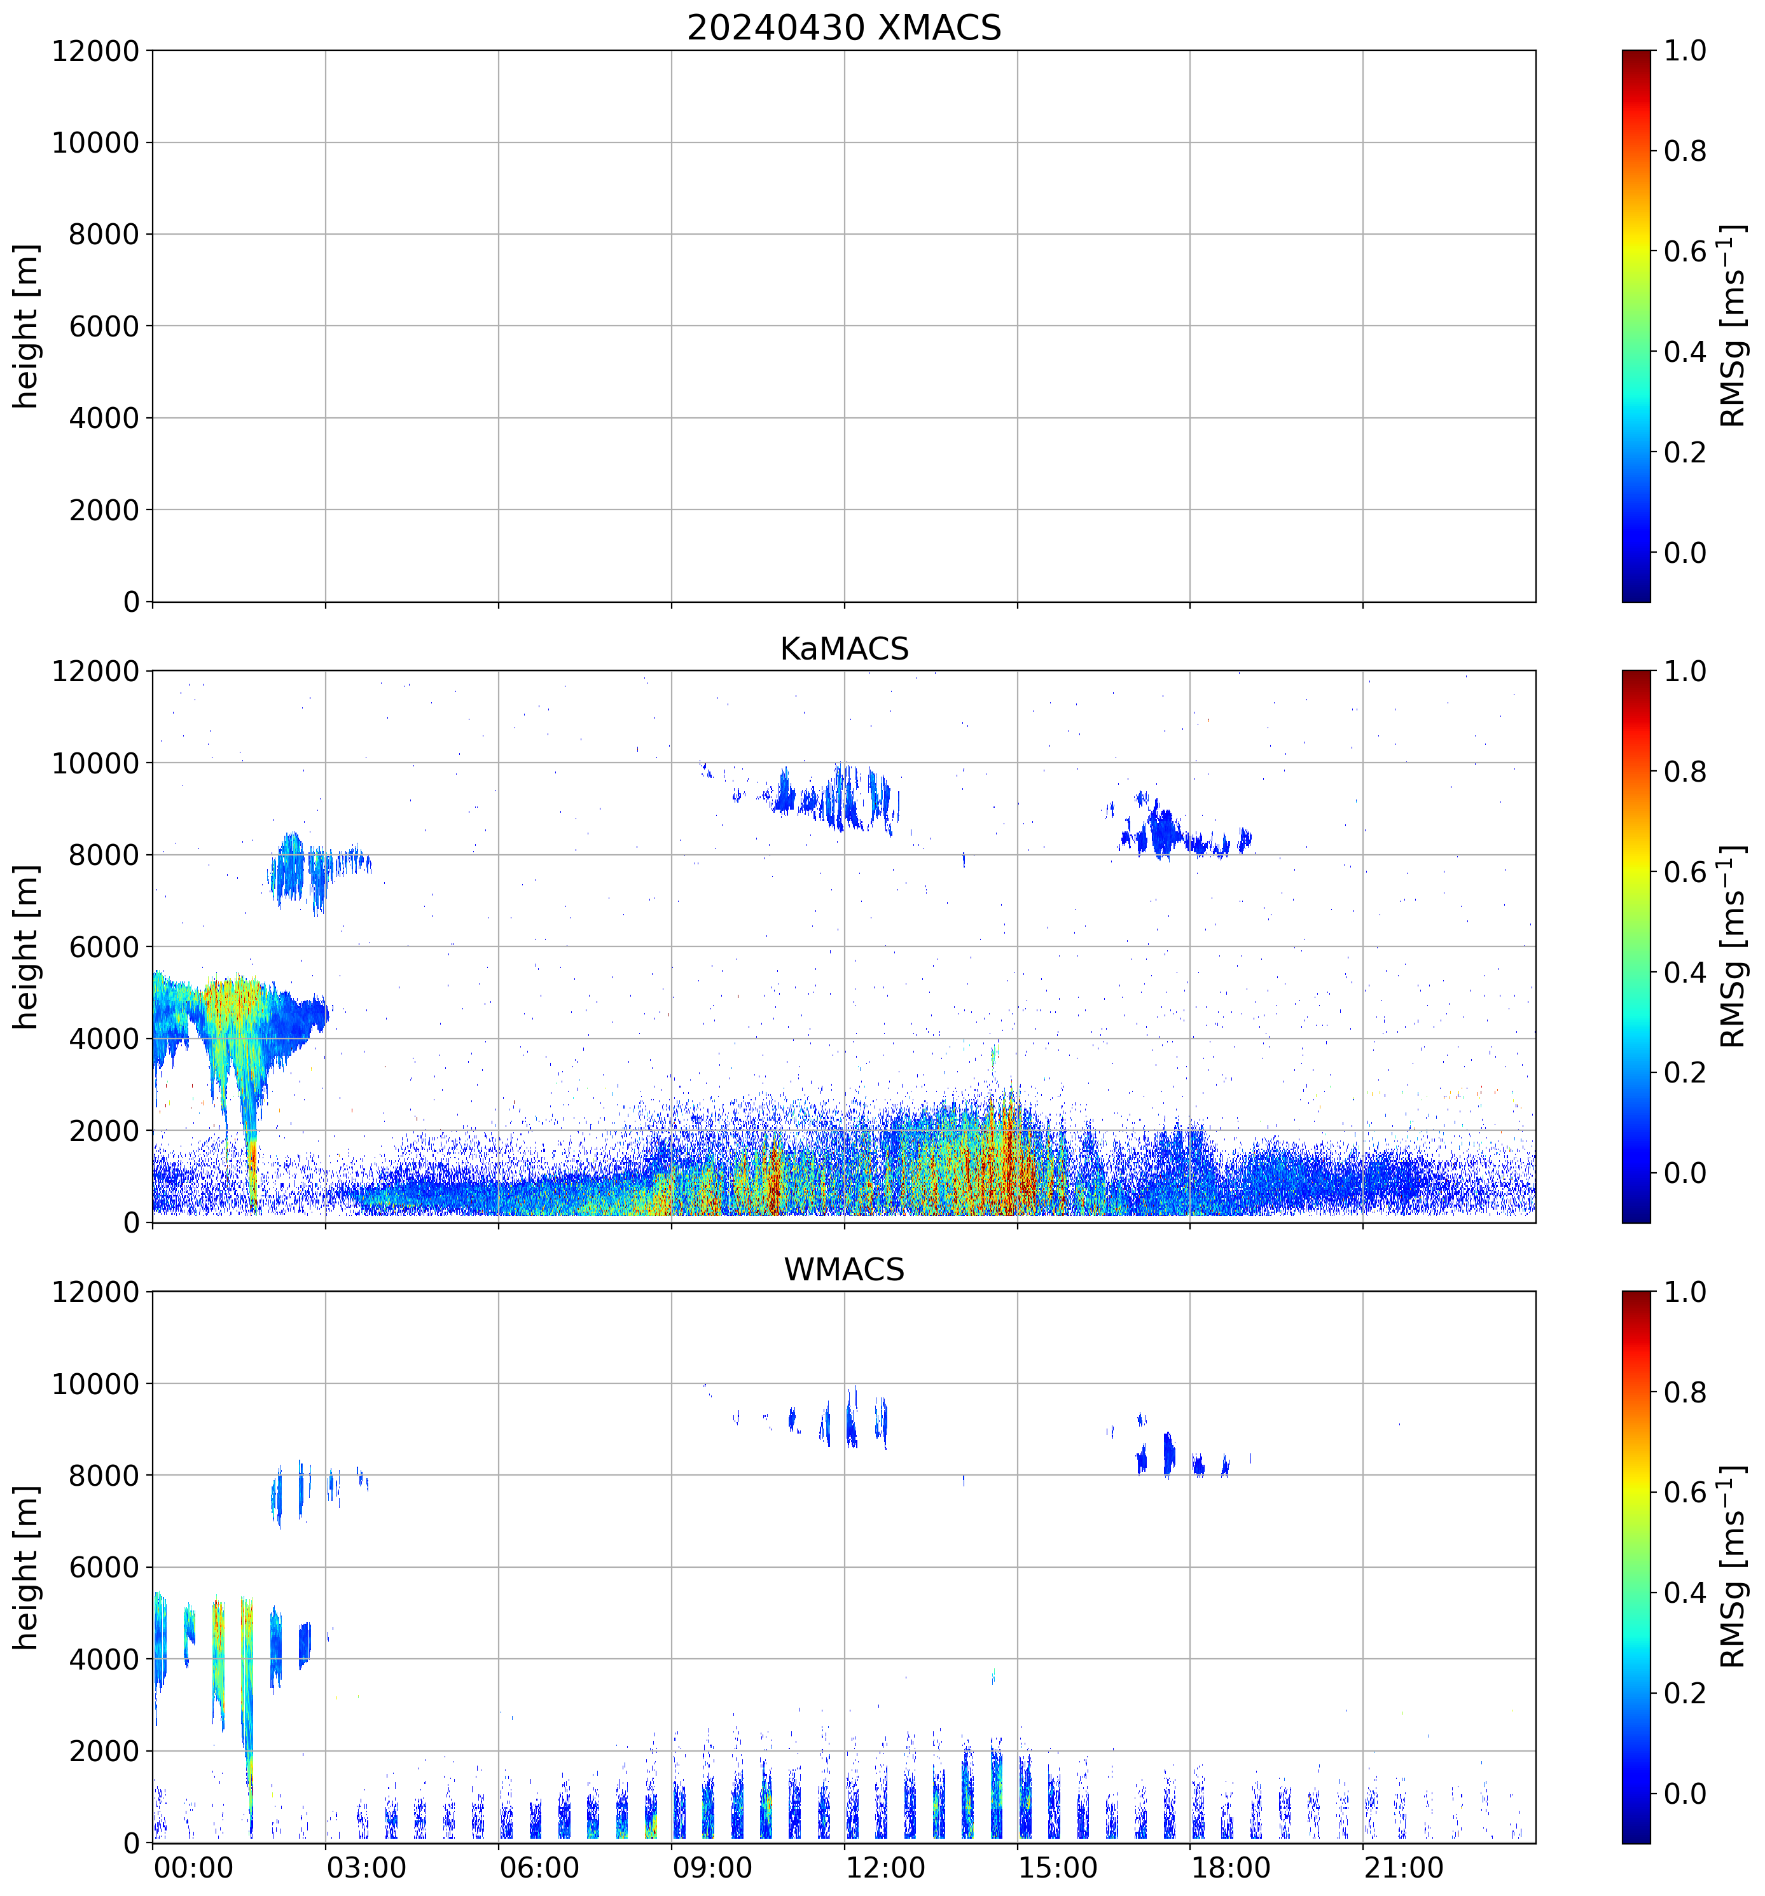Click the top colorbar next to XMACS panel

click(x=1635, y=325)
